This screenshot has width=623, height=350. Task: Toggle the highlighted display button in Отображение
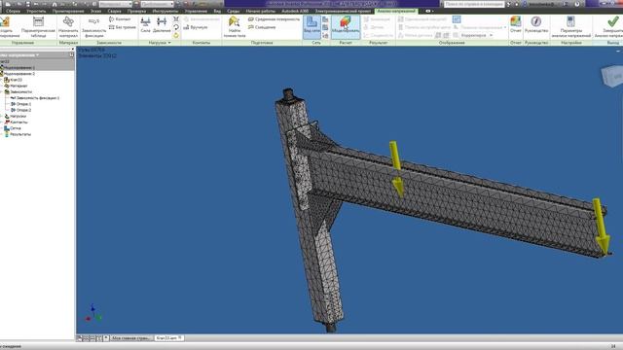click(x=457, y=19)
